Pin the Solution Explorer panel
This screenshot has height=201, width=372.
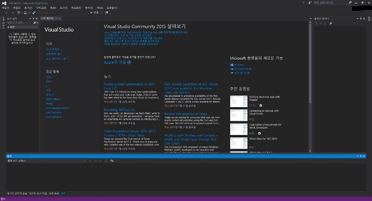[361, 19]
